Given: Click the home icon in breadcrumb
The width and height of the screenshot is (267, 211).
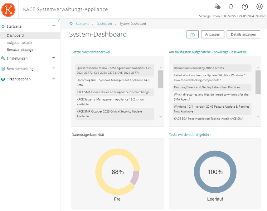Looking at the screenshot, I should pyautogui.click(x=71, y=24).
